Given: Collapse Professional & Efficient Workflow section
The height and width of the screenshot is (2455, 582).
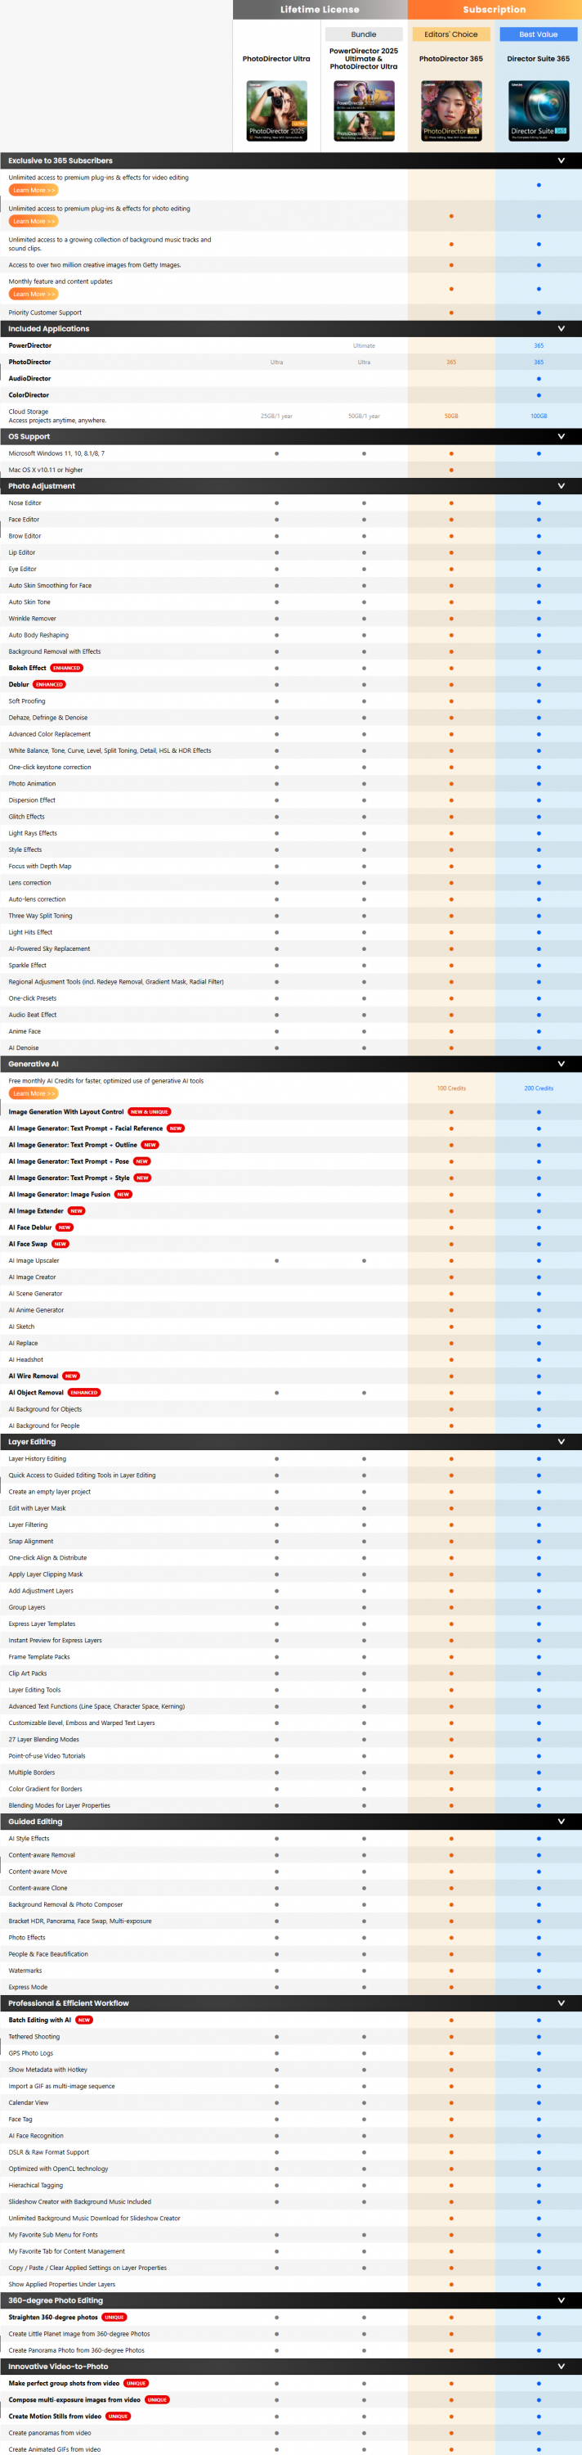Looking at the screenshot, I should pos(560,2003).
